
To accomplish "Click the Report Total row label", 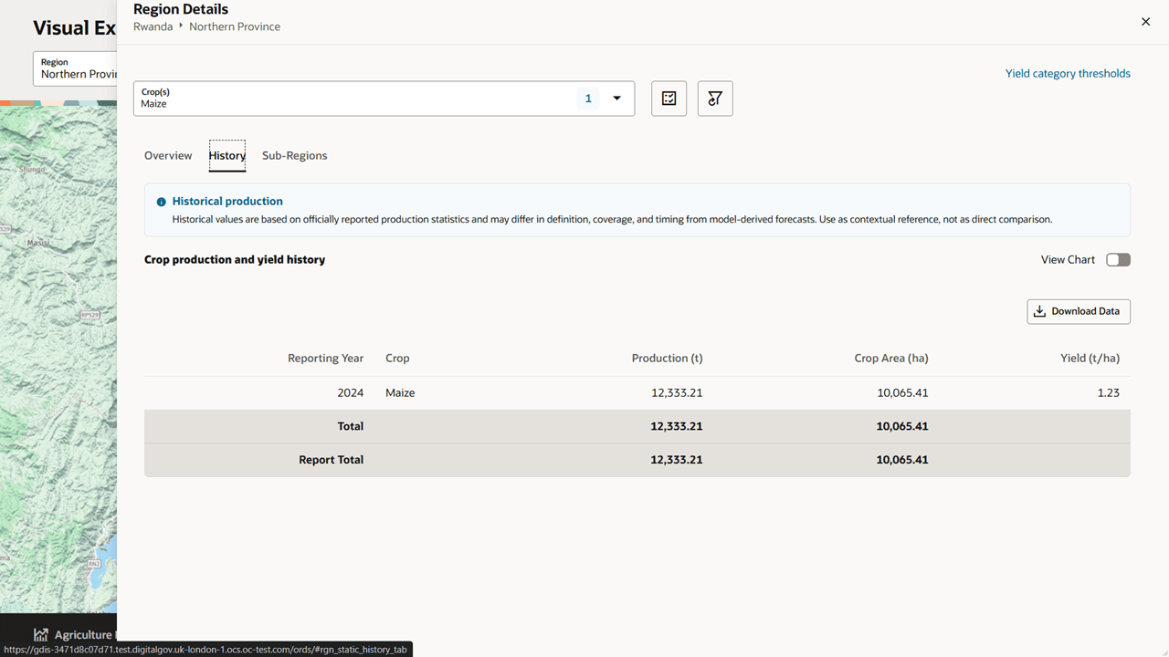I will coord(331,460).
